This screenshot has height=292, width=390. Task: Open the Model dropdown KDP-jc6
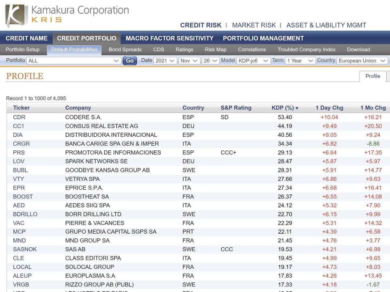click(x=253, y=61)
